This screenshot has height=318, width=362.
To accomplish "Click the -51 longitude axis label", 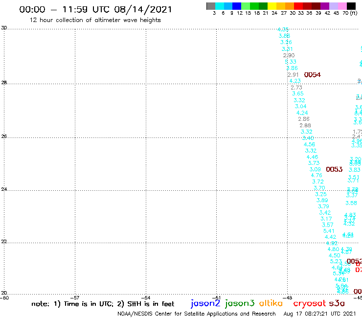I will pos(217,298).
